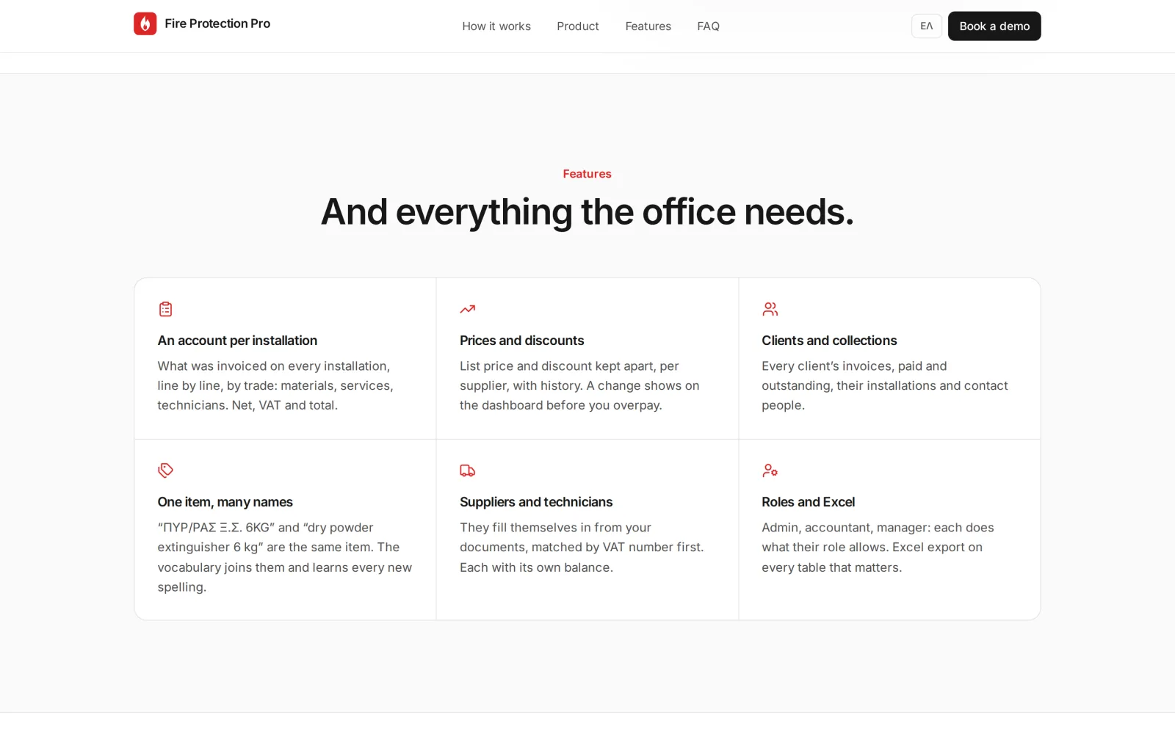Click the text starting 'What was invoiced on every installation'

pyautogui.click(x=275, y=385)
